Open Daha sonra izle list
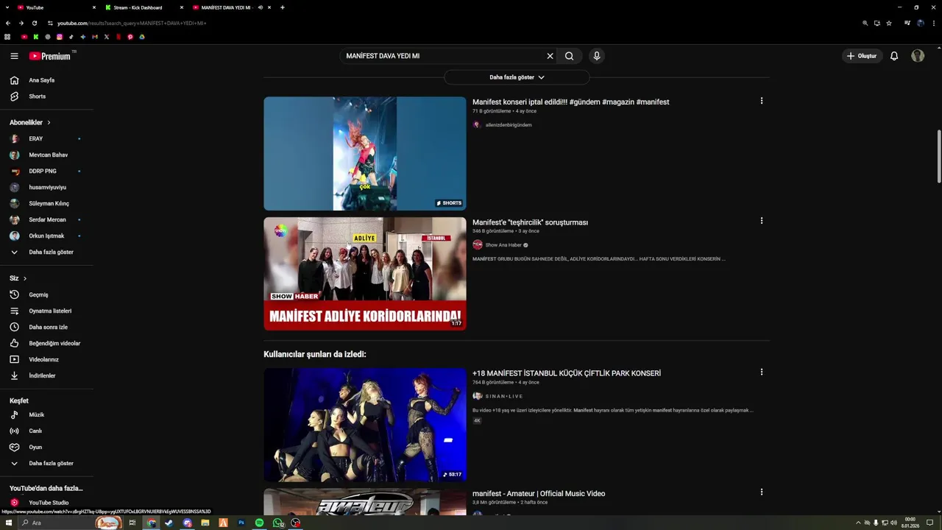The height and width of the screenshot is (530, 942). pos(46,327)
